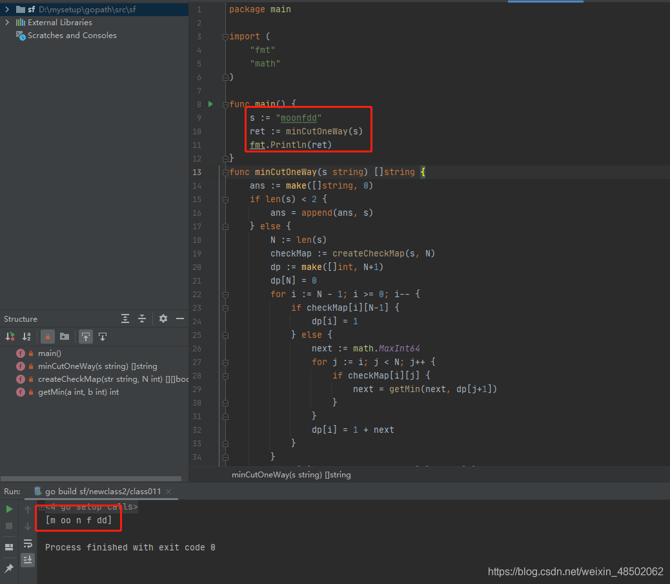Image resolution: width=670 pixels, height=584 pixels.
Task: Select Scratches and Consoles
Action: coord(72,36)
